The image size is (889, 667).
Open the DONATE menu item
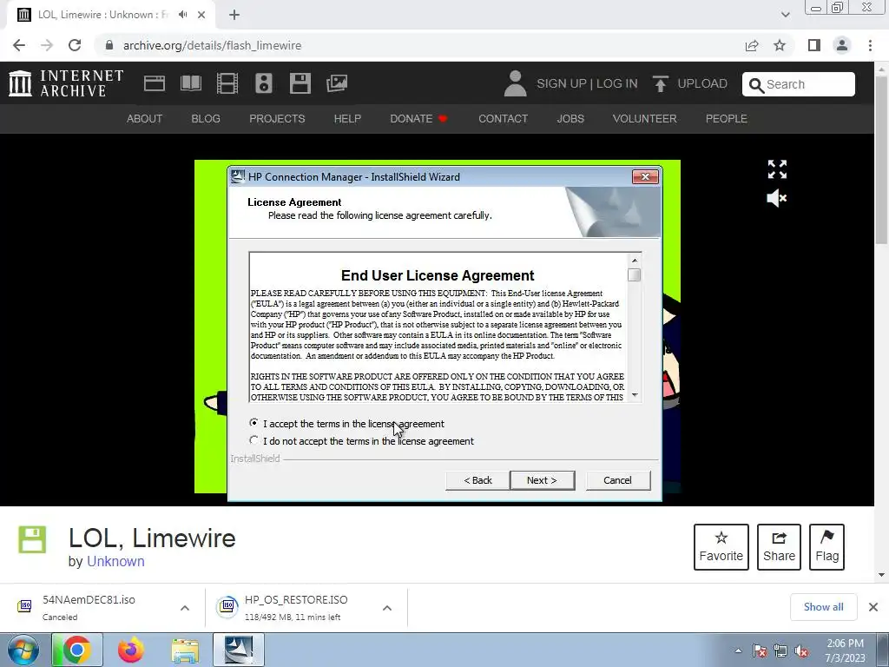[419, 118]
